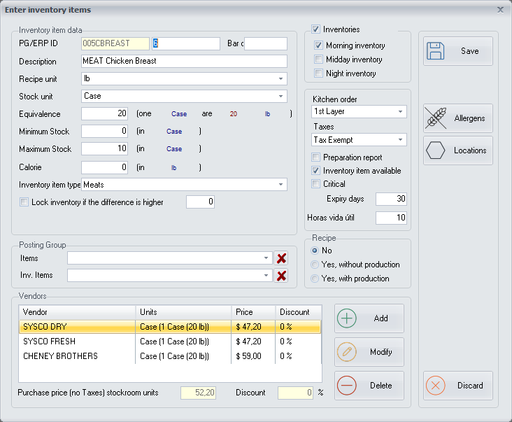Click the Expiry days input field
Viewport: 512px width, 422px height.
point(391,199)
